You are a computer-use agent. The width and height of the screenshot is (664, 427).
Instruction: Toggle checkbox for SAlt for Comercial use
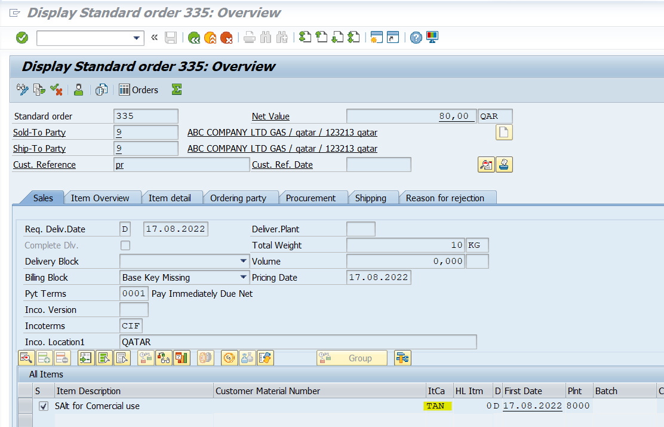click(43, 406)
